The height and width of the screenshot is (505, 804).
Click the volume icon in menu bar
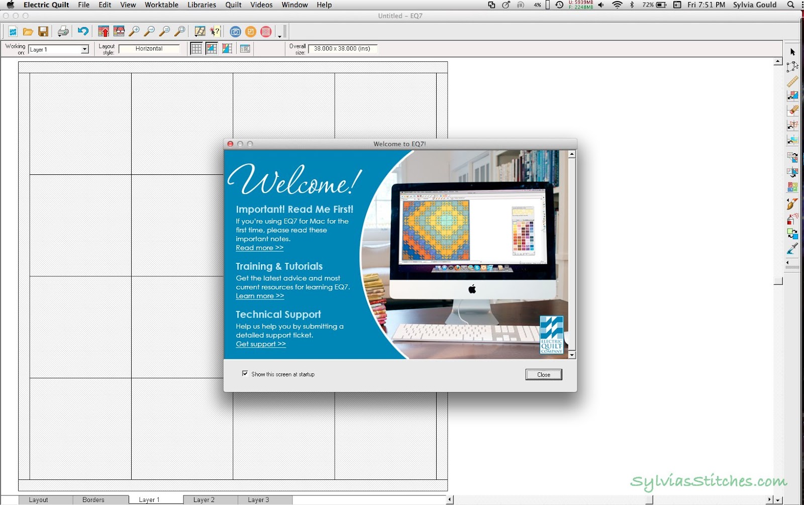tap(601, 5)
